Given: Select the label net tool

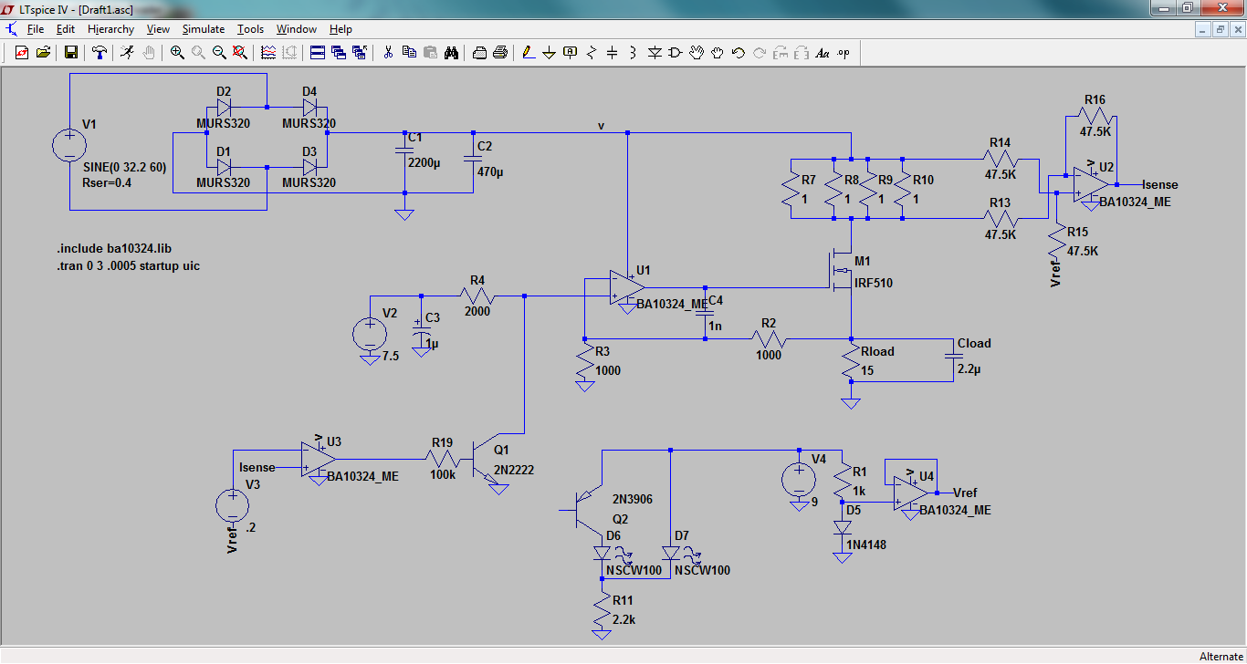Looking at the screenshot, I should pos(571,53).
